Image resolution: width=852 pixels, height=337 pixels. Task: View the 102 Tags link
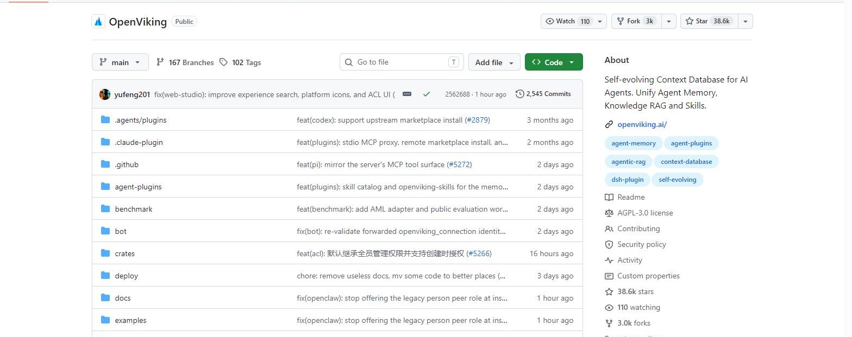point(240,62)
